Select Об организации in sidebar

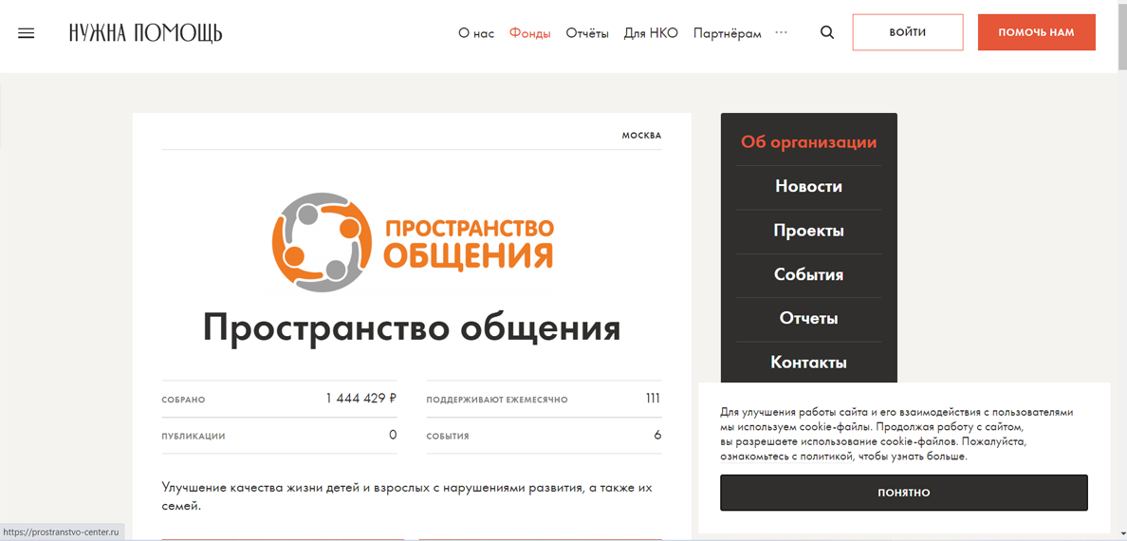[x=808, y=142]
